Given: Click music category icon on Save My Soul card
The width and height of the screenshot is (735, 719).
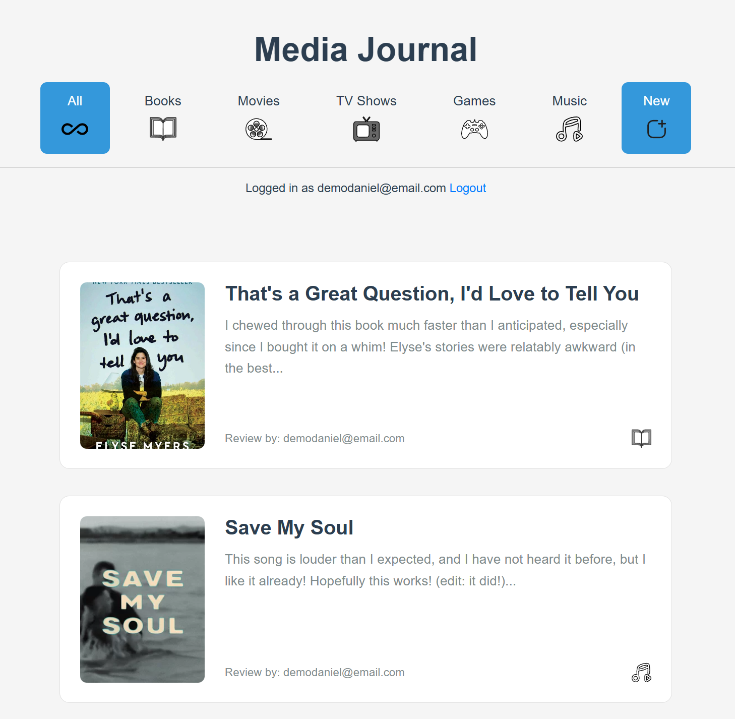Looking at the screenshot, I should pos(641,672).
